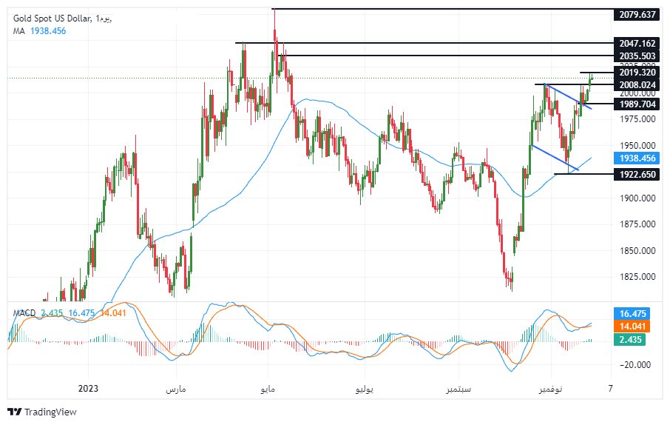This screenshot has width=670, height=425.
Task: Select the 2047.162 price label
Action: 637,43
